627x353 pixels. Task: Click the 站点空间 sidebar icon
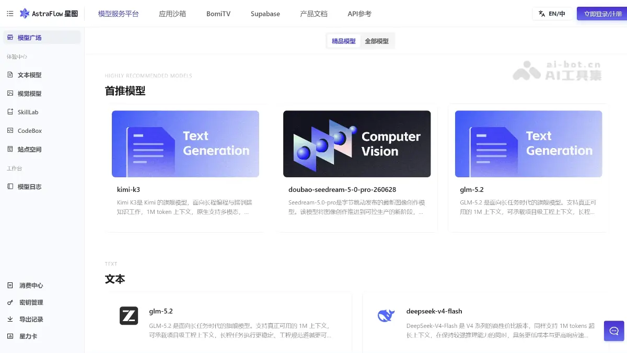point(10,150)
